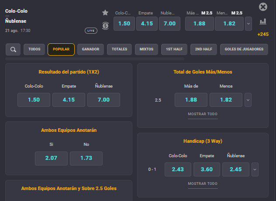
Task: Select the GANADOR tab
Action: (x=90, y=49)
